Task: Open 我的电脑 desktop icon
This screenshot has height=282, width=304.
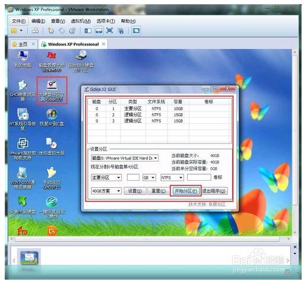Action: [x=23, y=59]
